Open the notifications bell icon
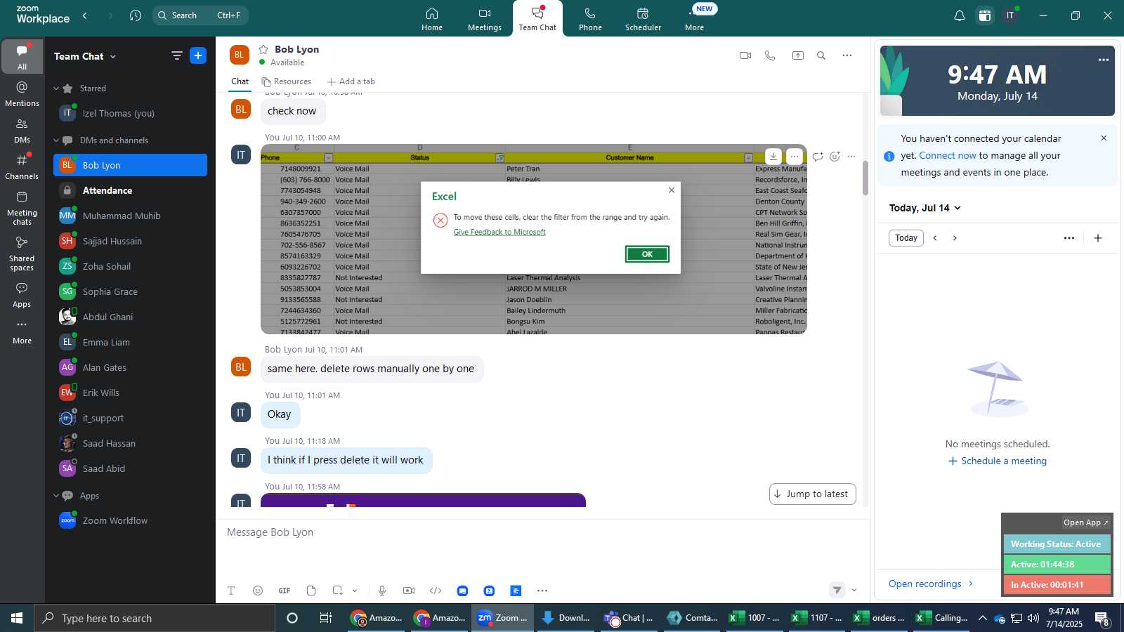1124x632 pixels. tap(959, 15)
